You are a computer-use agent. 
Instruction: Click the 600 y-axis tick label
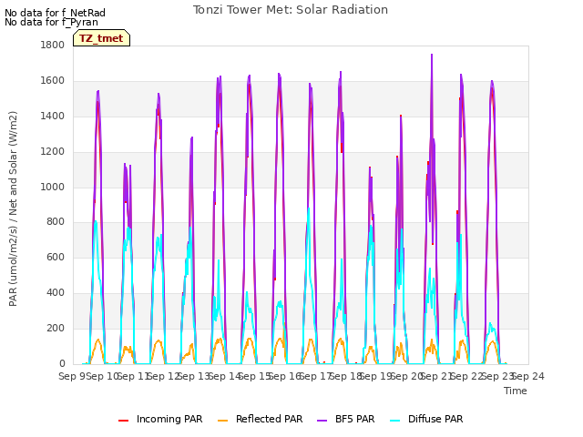click(x=56, y=257)
